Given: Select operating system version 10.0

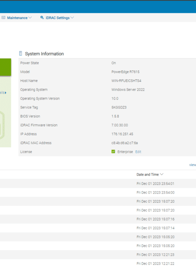Looking at the screenshot, I should [x=115, y=99].
